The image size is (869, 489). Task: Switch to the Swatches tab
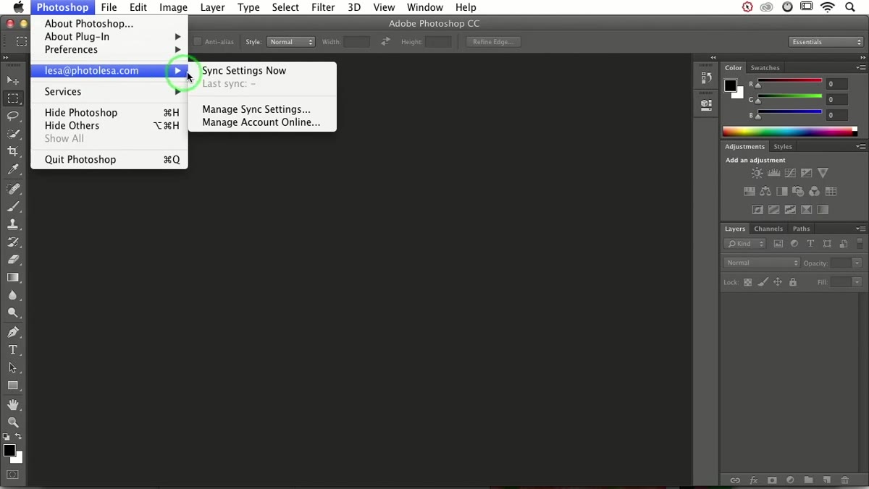765,67
